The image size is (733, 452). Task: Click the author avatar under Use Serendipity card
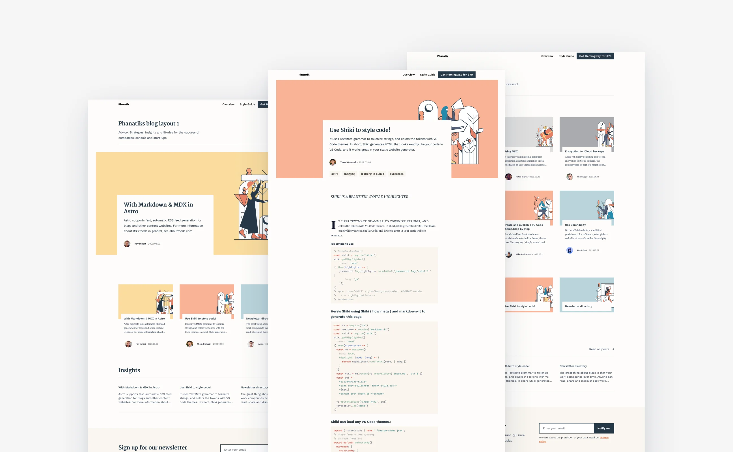(x=569, y=250)
